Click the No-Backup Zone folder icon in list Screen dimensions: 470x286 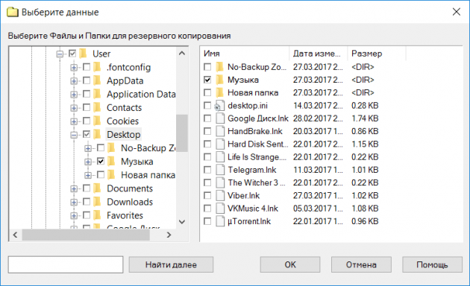tap(220, 67)
